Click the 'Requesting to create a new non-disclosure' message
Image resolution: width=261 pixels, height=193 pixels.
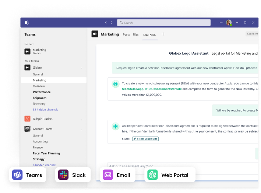tap(185, 68)
